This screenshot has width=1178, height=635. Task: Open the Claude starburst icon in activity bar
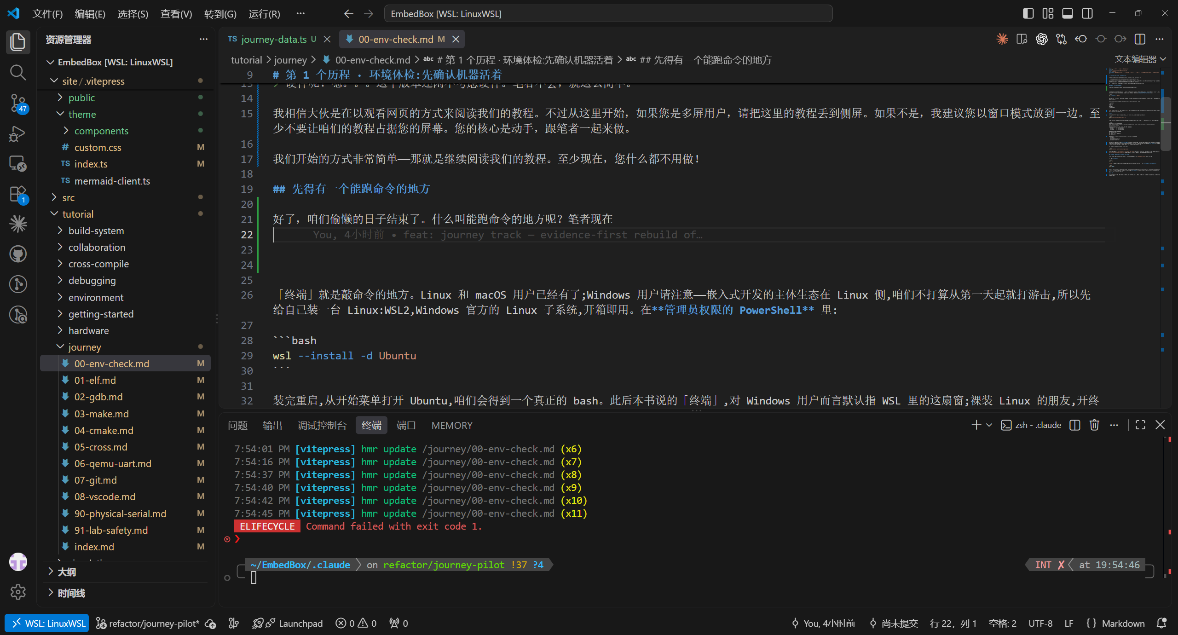[x=18, y=224]
